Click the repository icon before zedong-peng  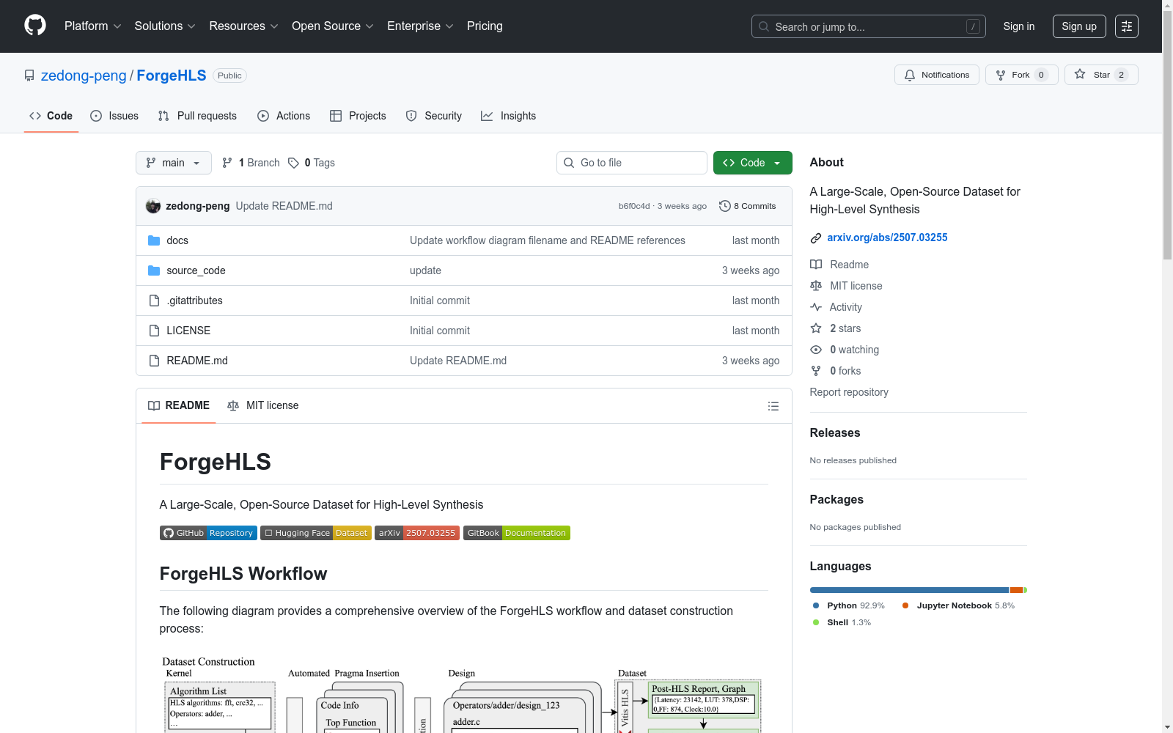29,75
